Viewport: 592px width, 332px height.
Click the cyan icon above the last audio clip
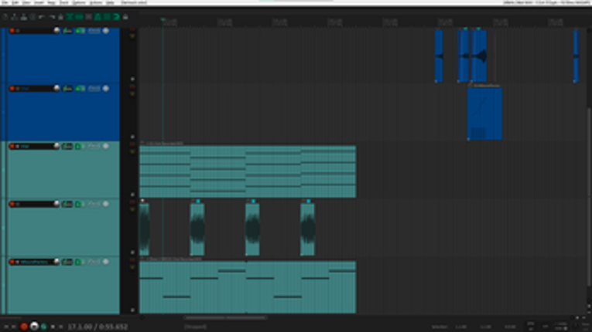coord(309,202)
